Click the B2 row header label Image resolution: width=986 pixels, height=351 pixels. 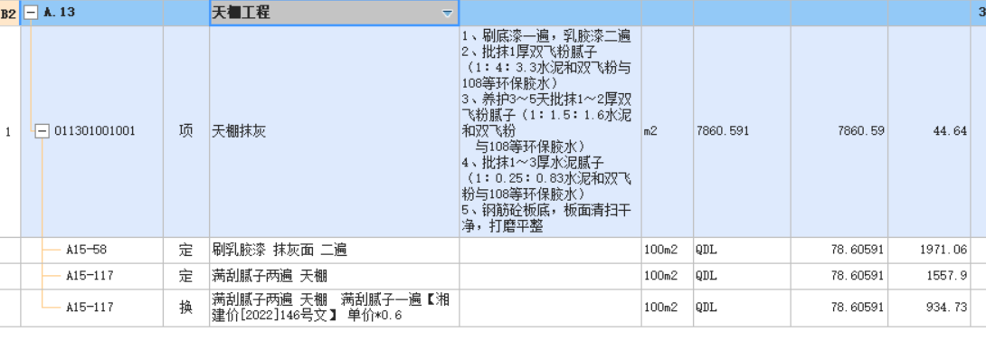pos(9,14)
